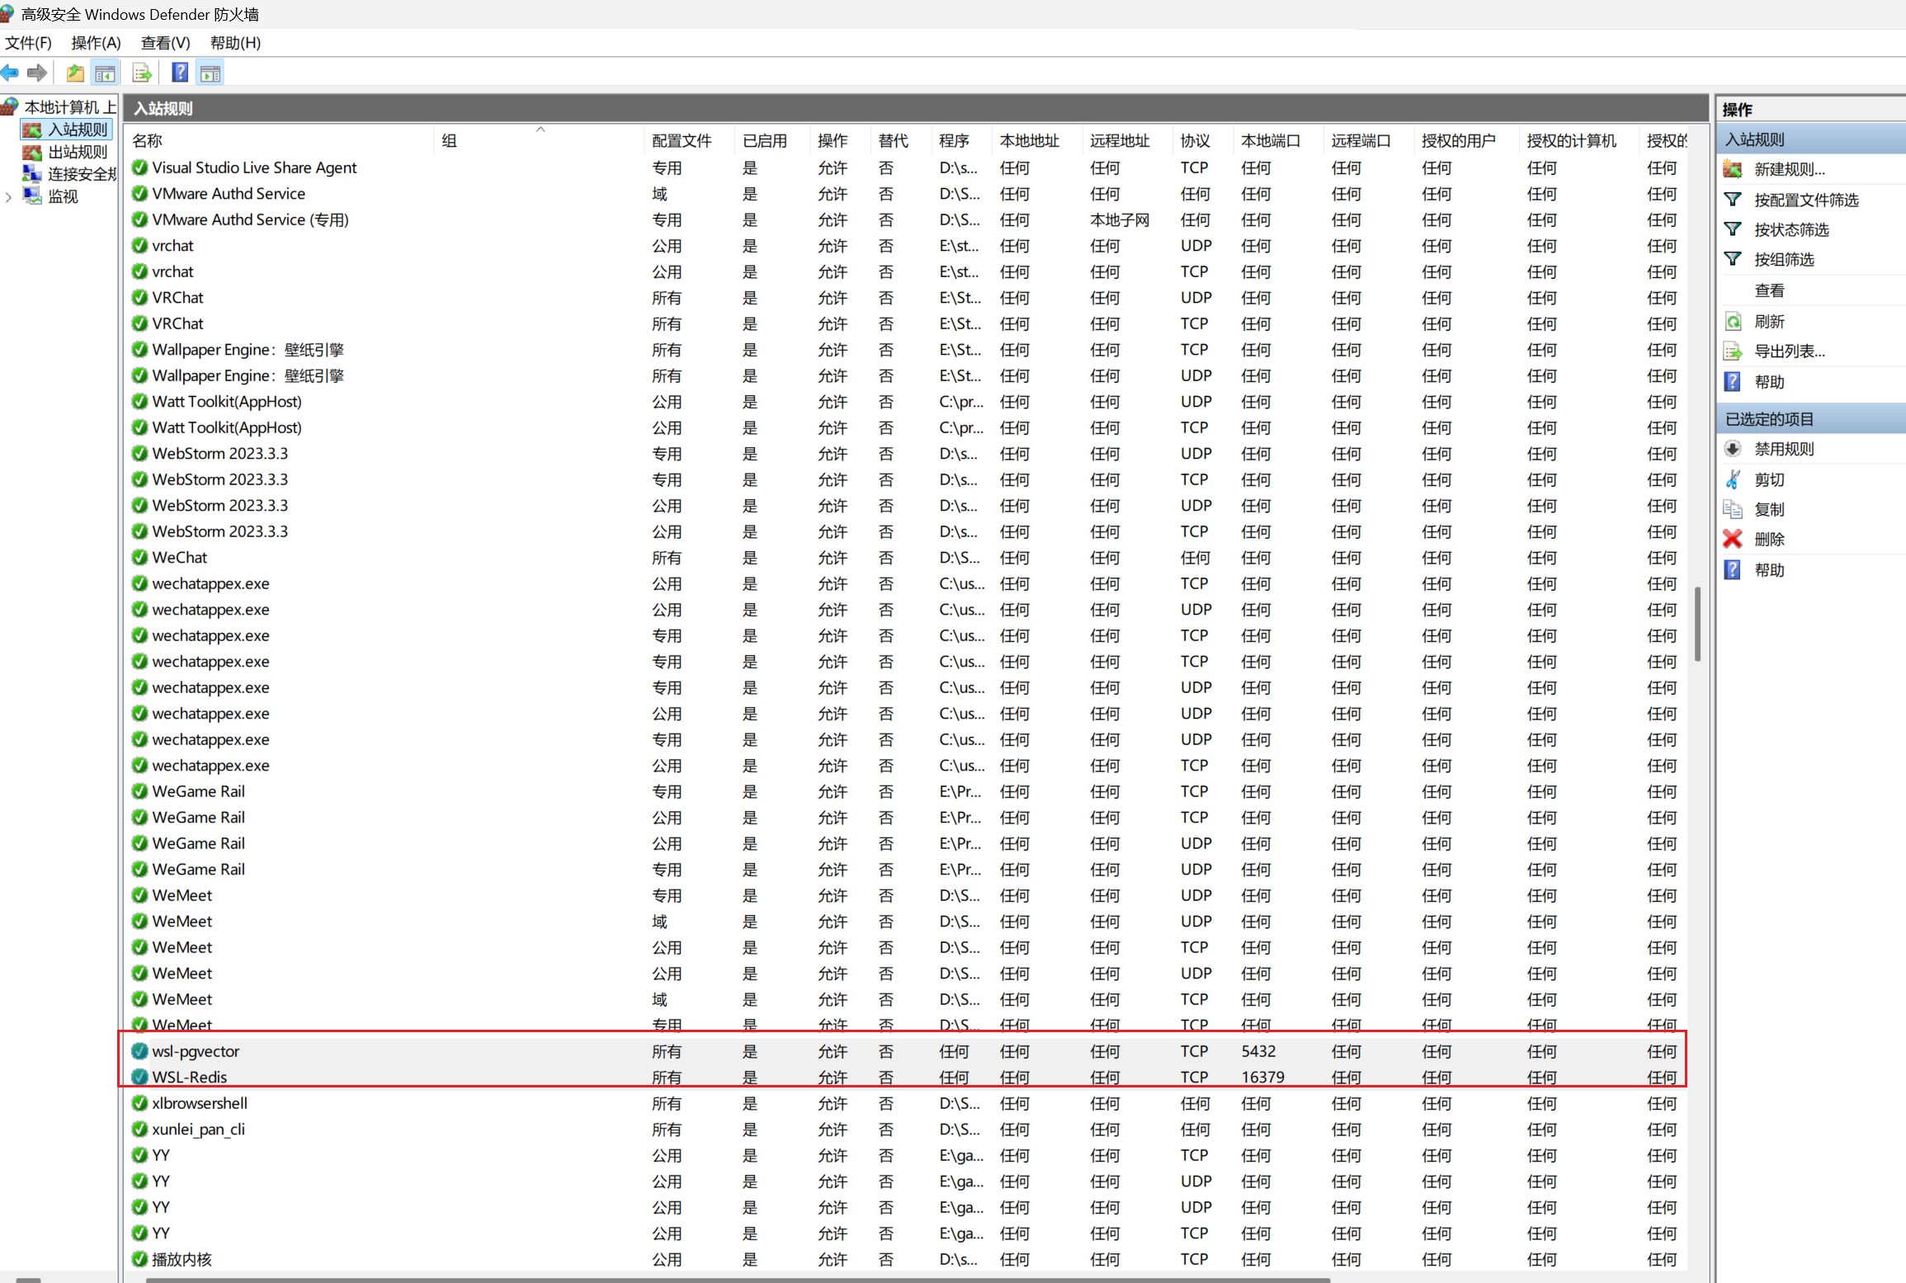1906x1283 pixels.
Task: Click 帮助 under 已选定的项目
Action: pyautogui.click(x=1769, y=569)
